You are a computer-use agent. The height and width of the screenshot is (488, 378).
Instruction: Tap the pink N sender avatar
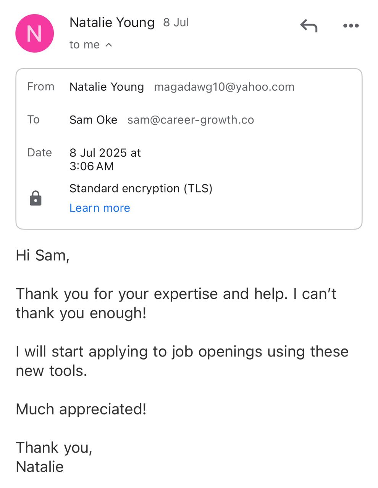[34, 34]
